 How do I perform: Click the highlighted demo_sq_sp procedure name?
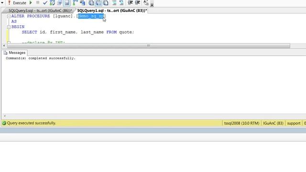[91, 16]
